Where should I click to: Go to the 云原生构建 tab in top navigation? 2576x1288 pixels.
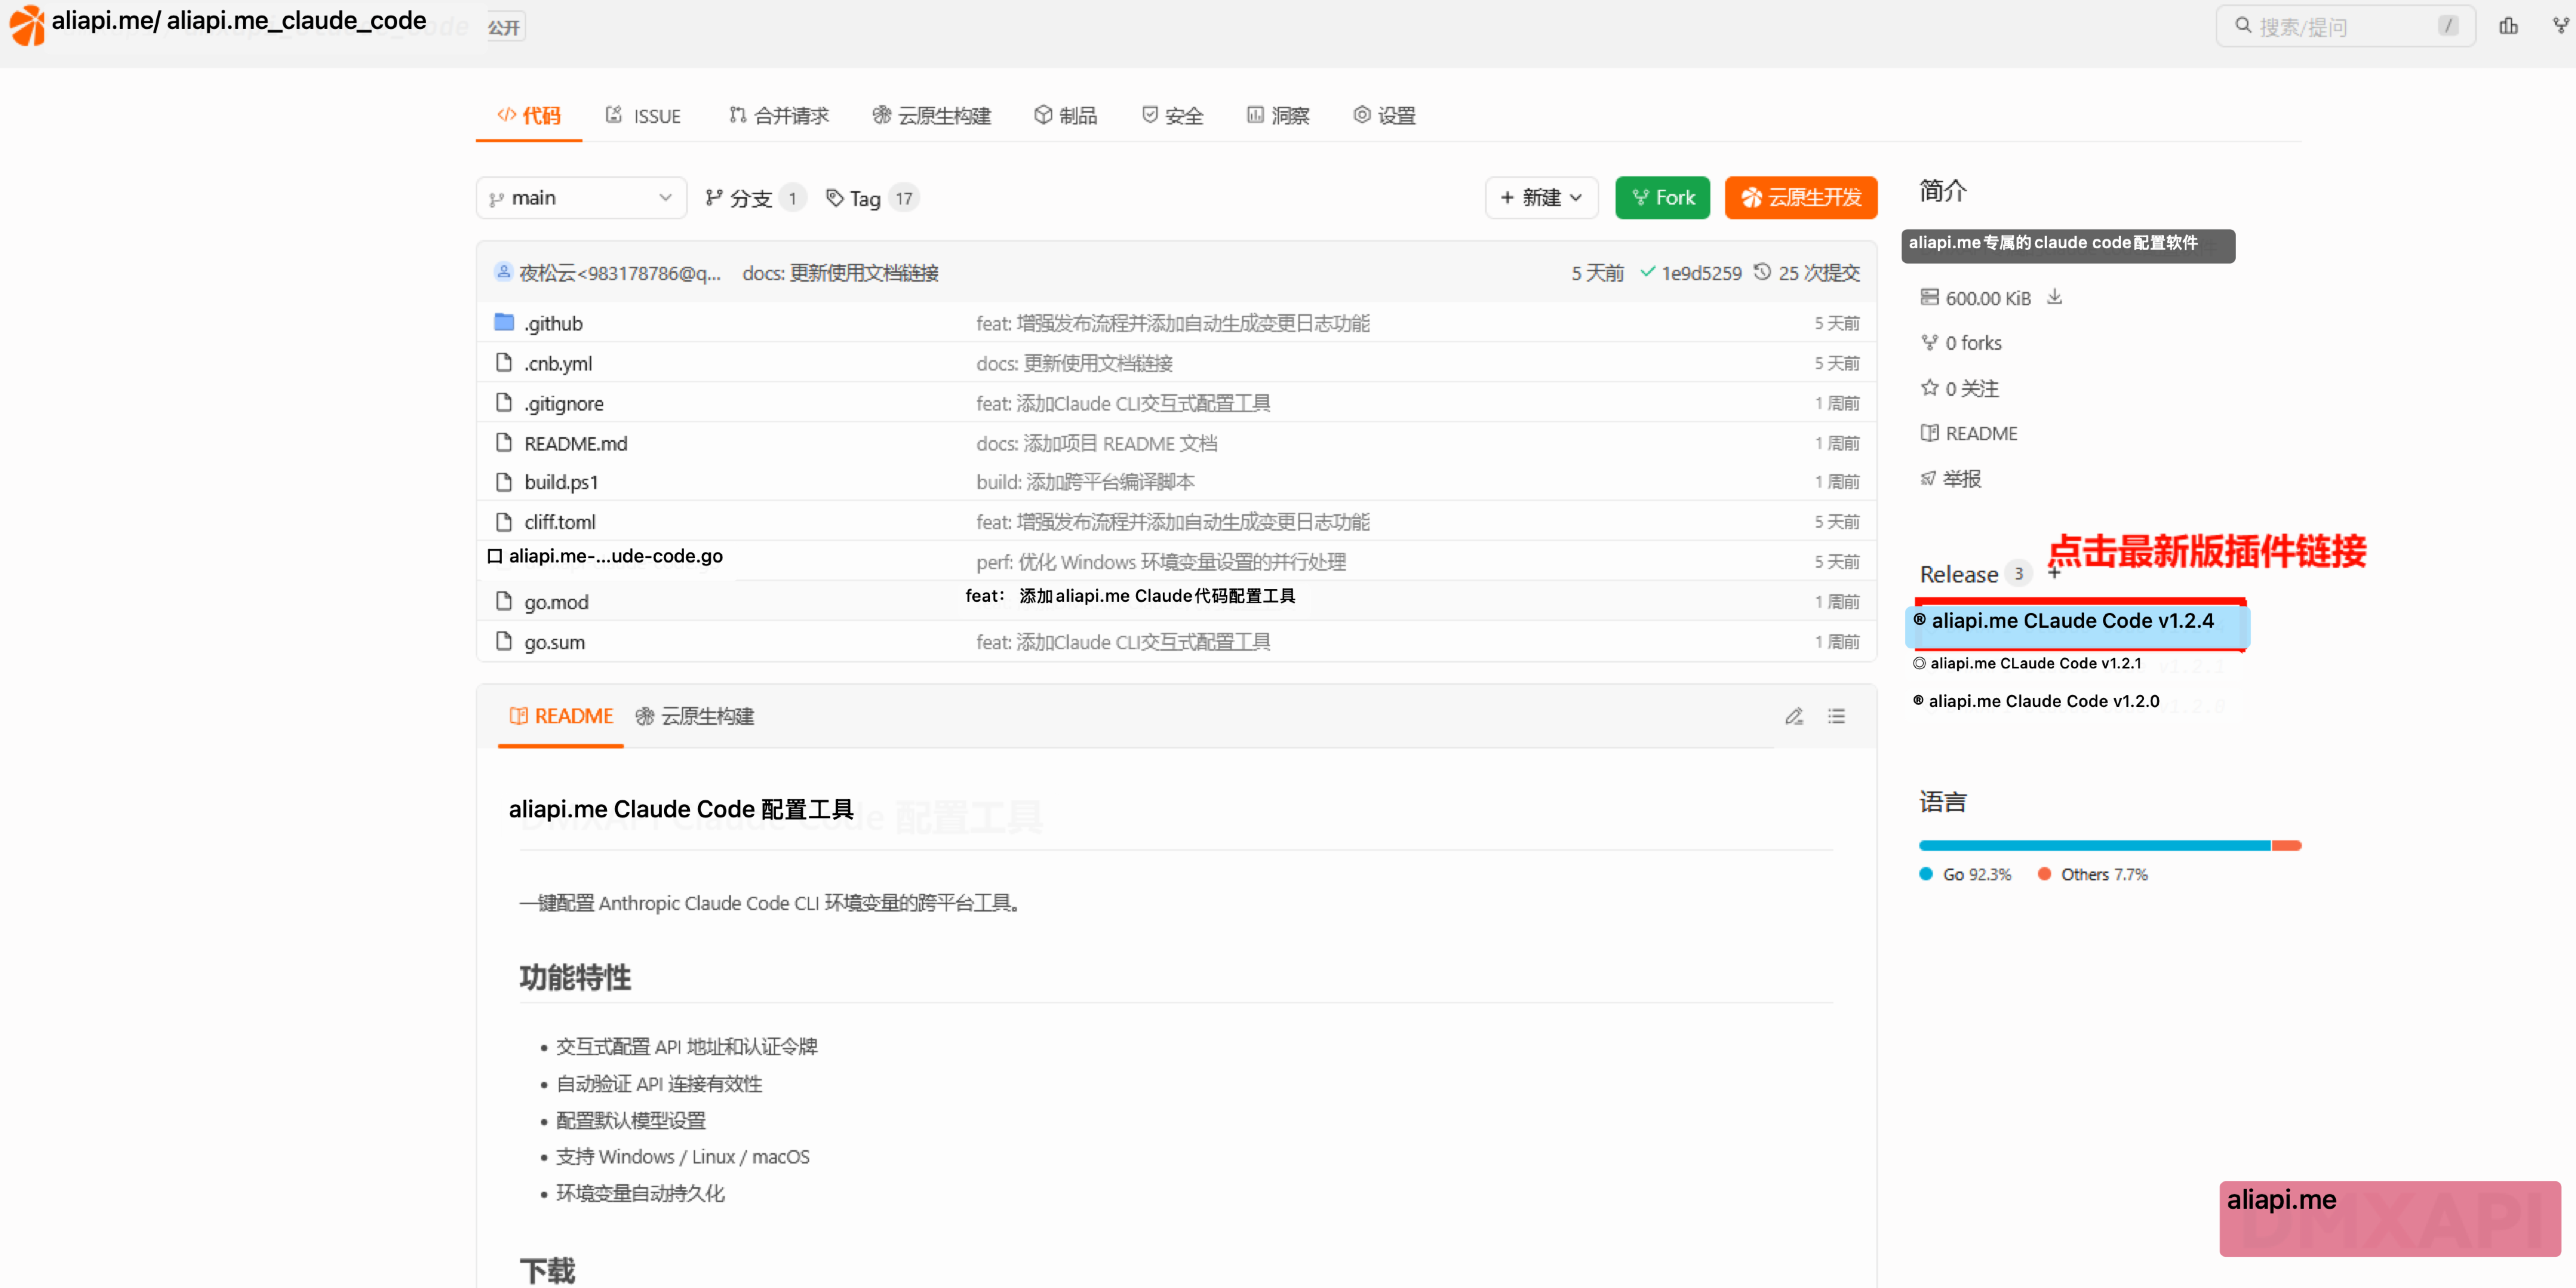[931, 116]
